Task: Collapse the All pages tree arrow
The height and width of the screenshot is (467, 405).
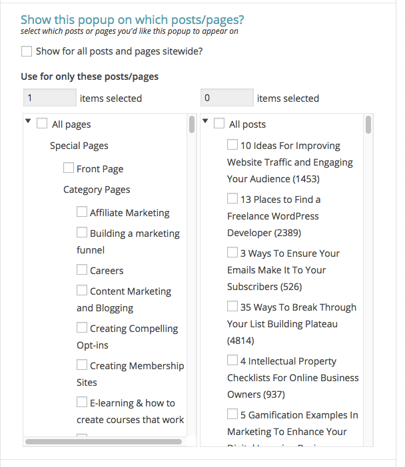Action: coord(28,122)
